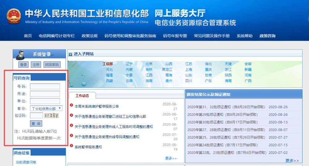Image resolution: width=309 pixels, height=166 pixels.
Task: Click the 注册 button
Action: tap(36, 65)
